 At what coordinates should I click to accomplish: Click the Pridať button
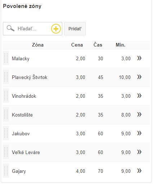coord(75,29)
